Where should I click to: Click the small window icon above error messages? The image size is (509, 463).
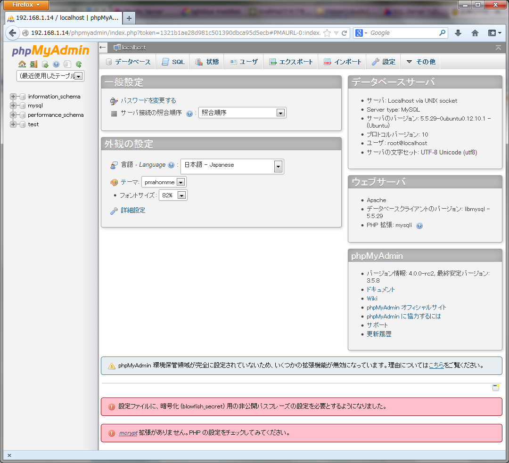(x=496, y=387)
